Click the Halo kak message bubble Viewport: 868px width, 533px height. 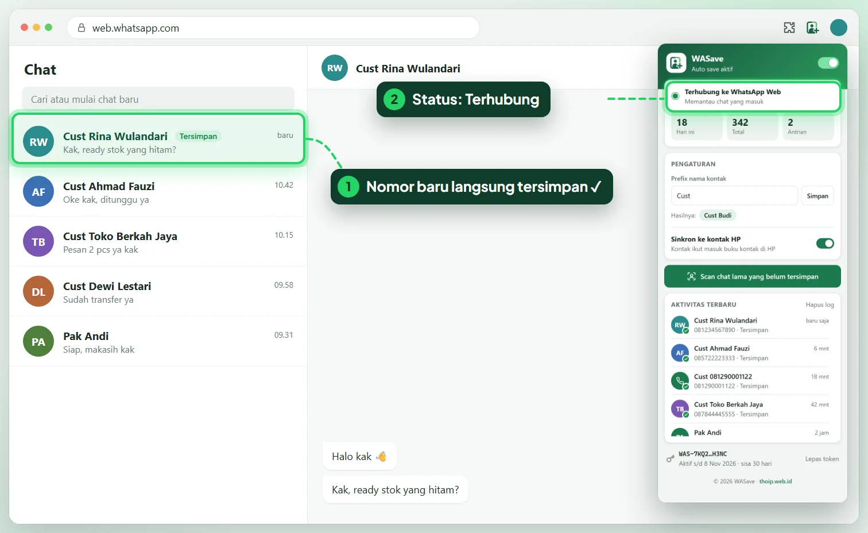coord(359,457)
